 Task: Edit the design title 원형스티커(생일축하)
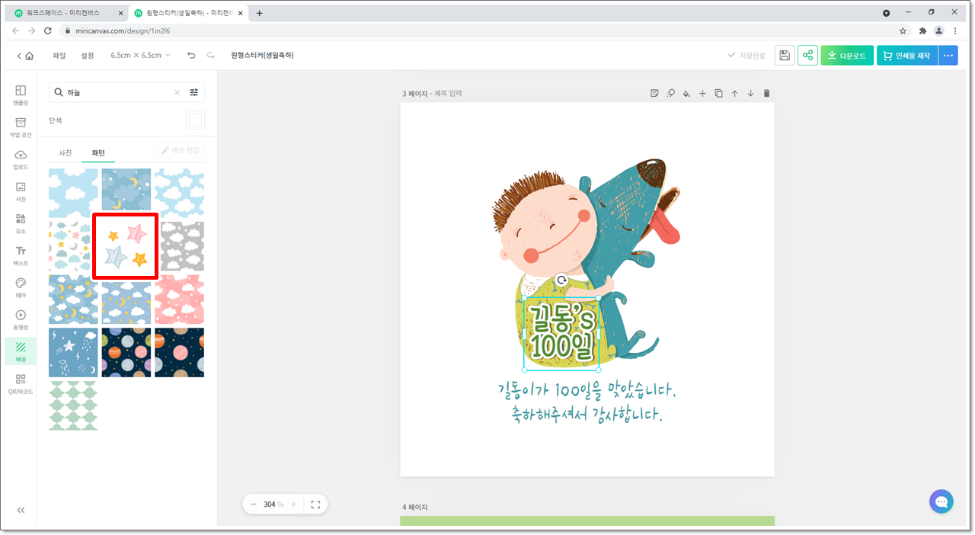coord(262,56)
